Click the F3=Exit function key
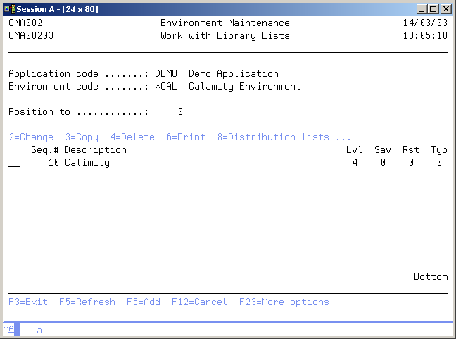This screenshot has width=456, height=339. click(x=28, y=302)
